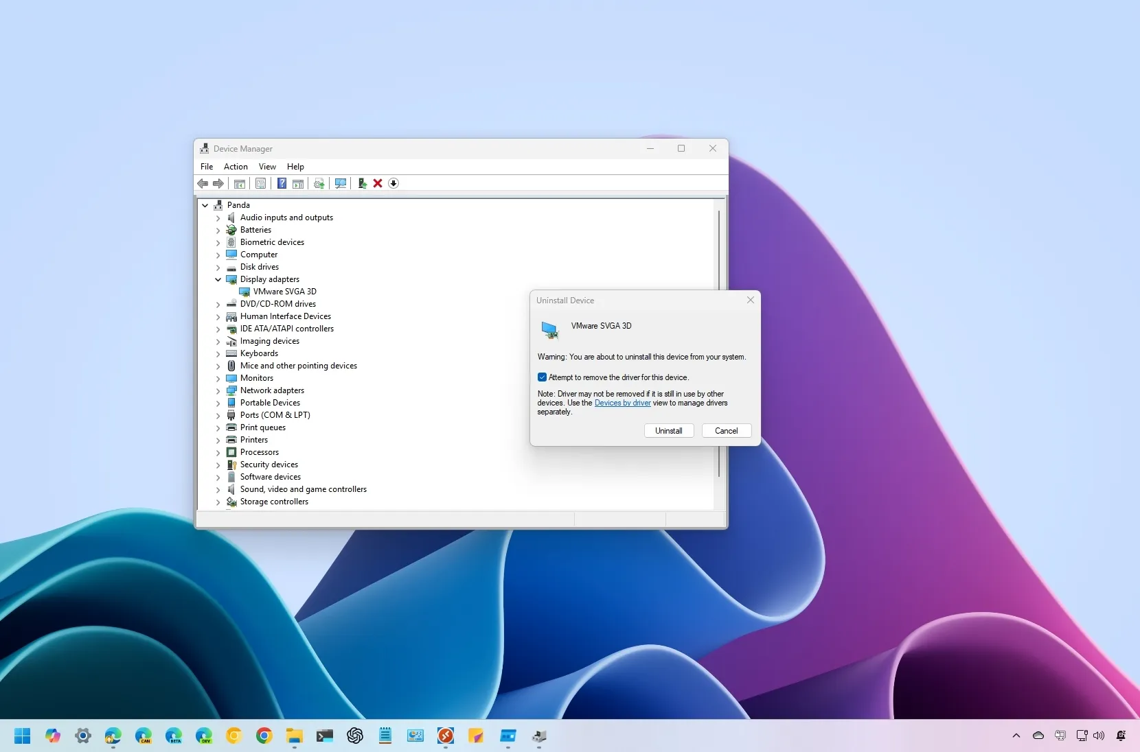The height and width of the screenshot is (752, 1140).
Task: Click the back navigation arrow in Device Manager toolbar
Action: click(x=202, y=183)
